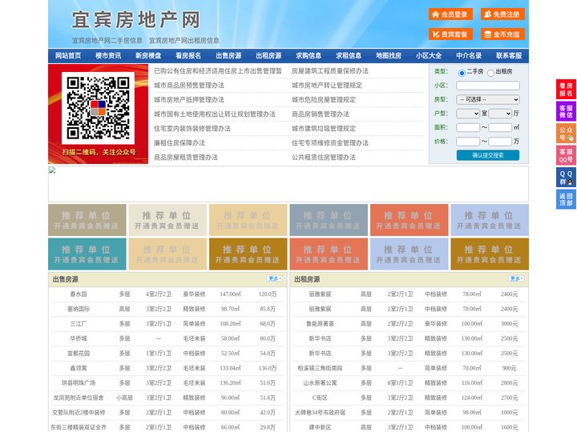Screen dimensions: 577x432
Task: Click 确认提交搜索 search button
Action: 488,155
